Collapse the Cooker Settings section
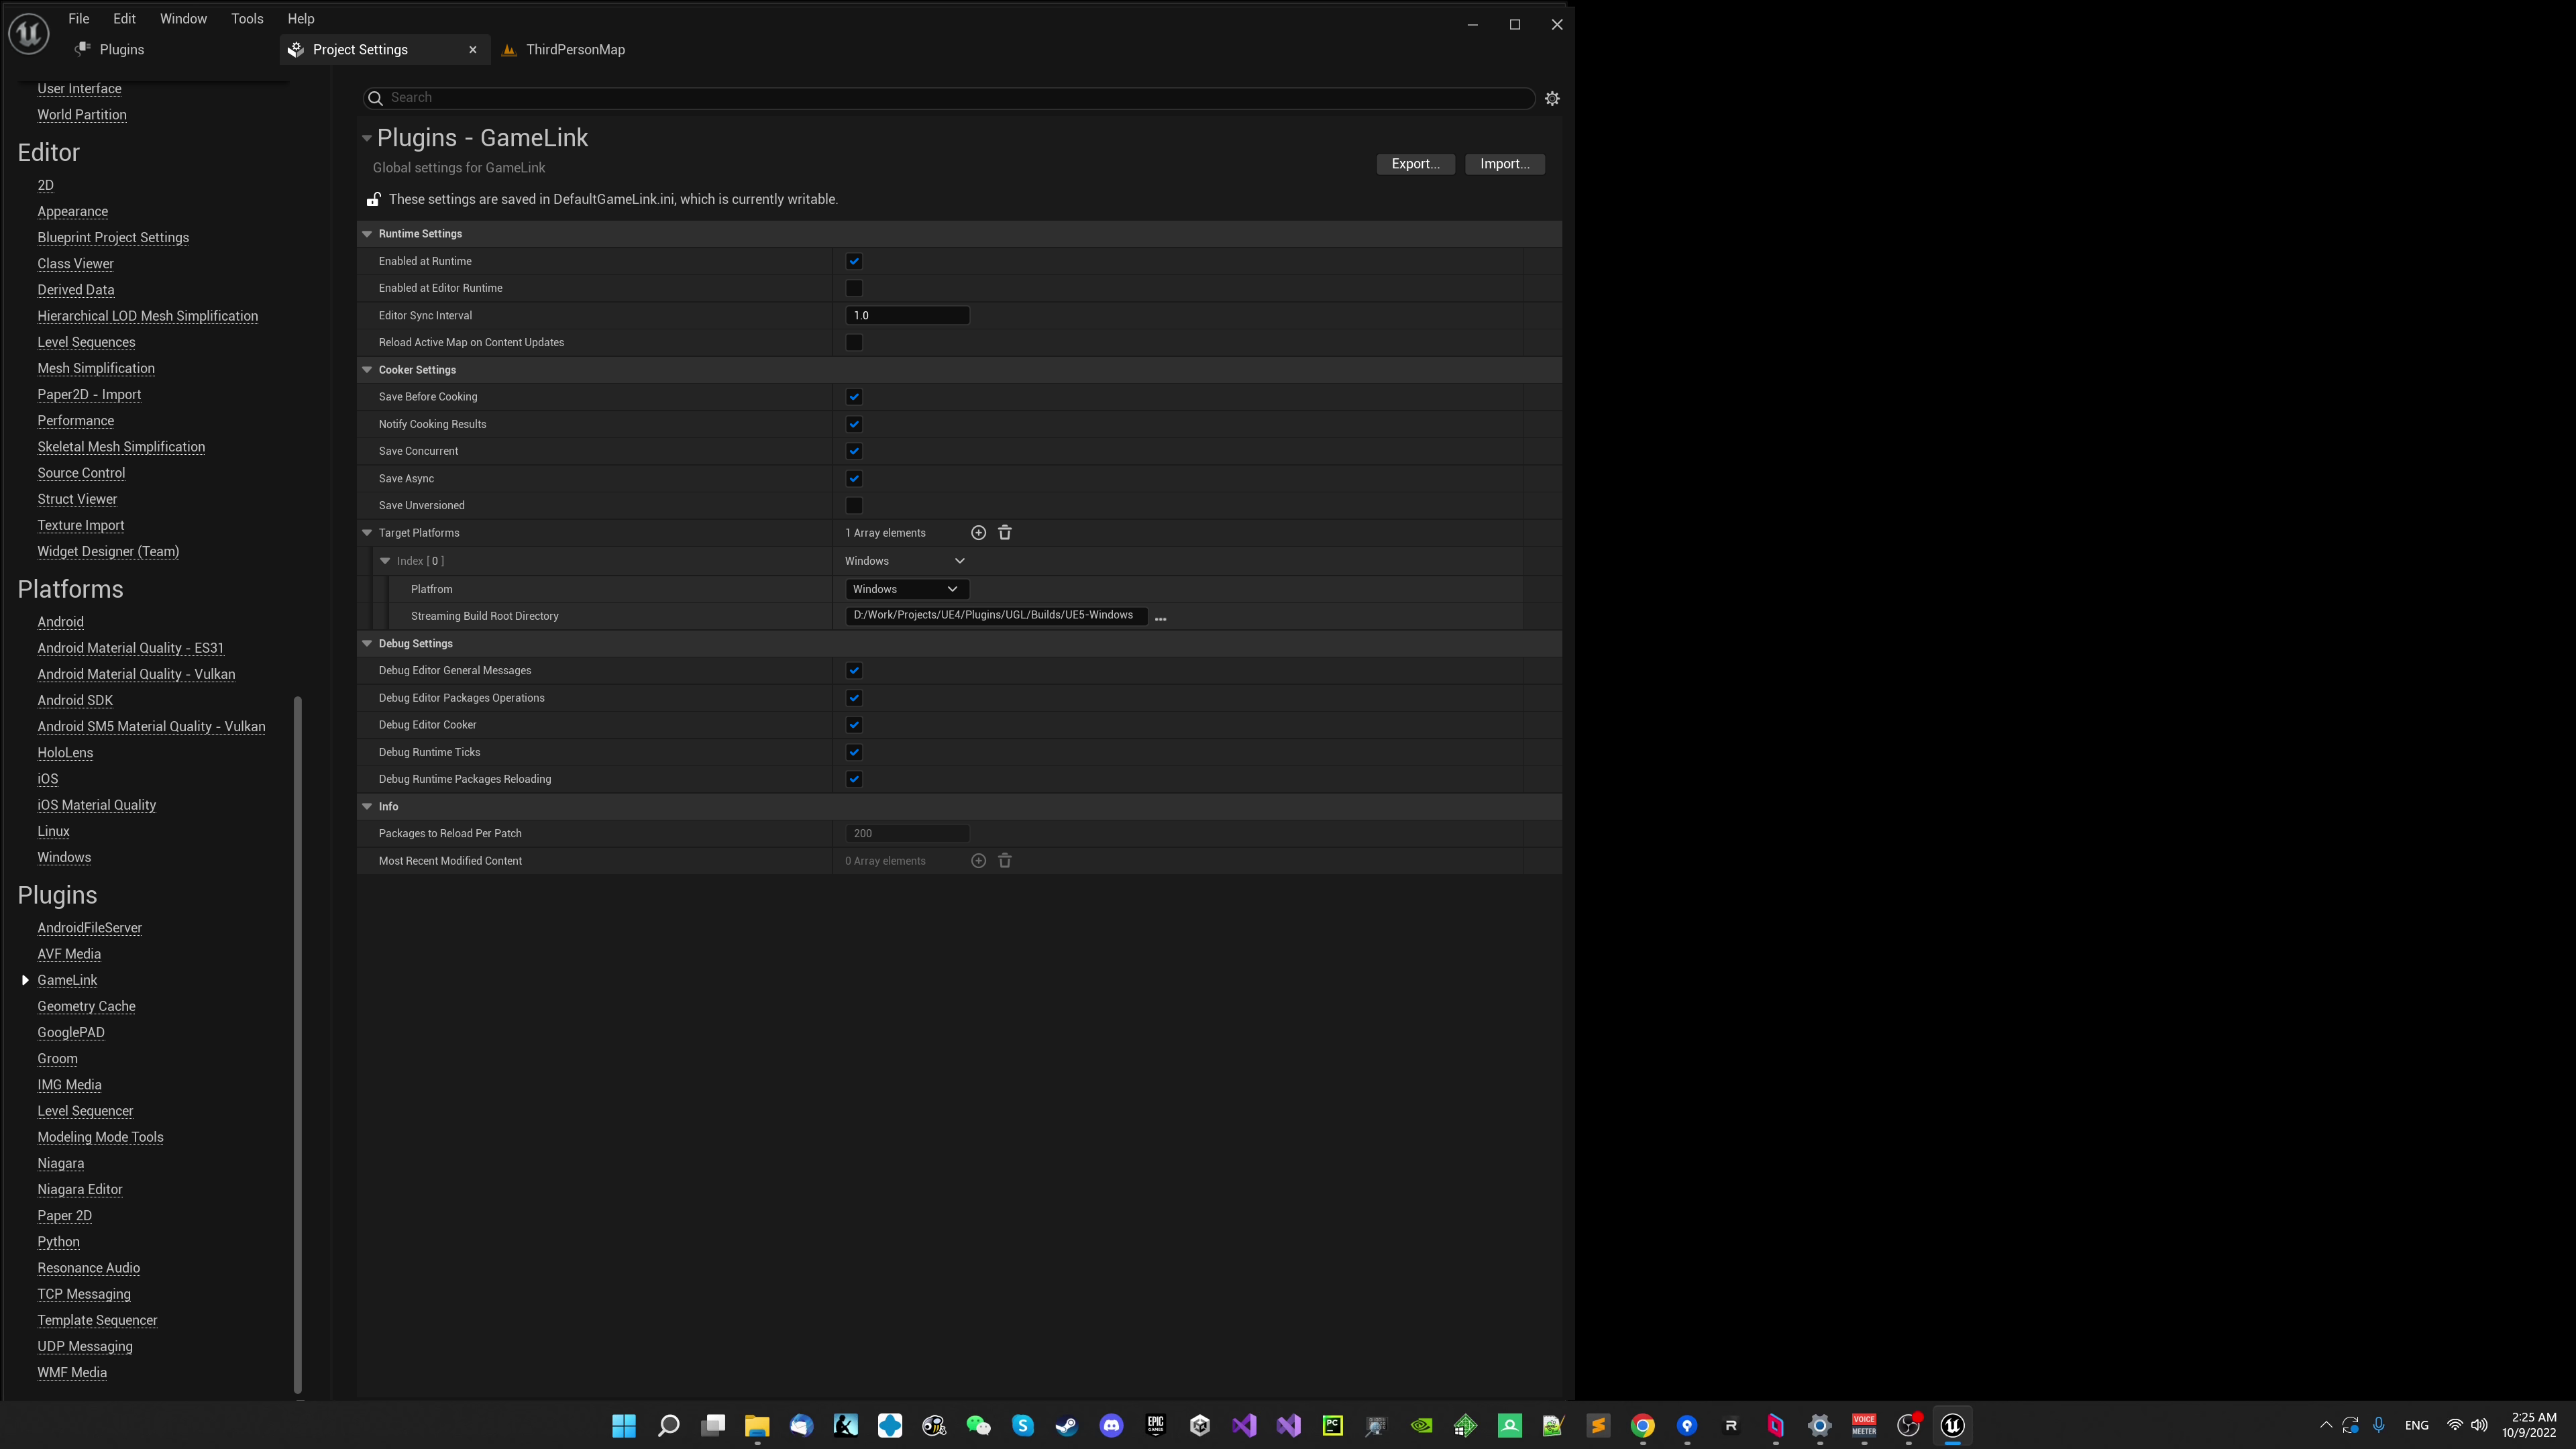2576x1449 pixels. tap(367, 370)
